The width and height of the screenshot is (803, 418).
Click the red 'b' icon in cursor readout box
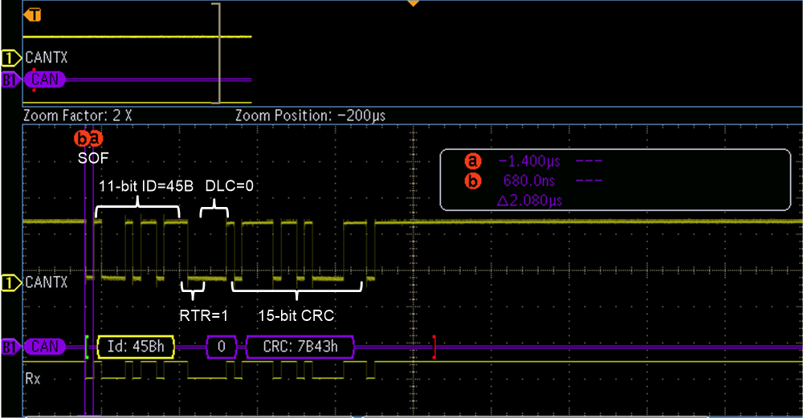(x=473, y=181)
